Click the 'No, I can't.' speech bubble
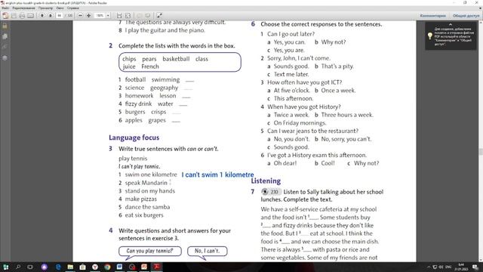Image resolution: width=483 pixels, height=272 pixels. [x=207, y=251]
